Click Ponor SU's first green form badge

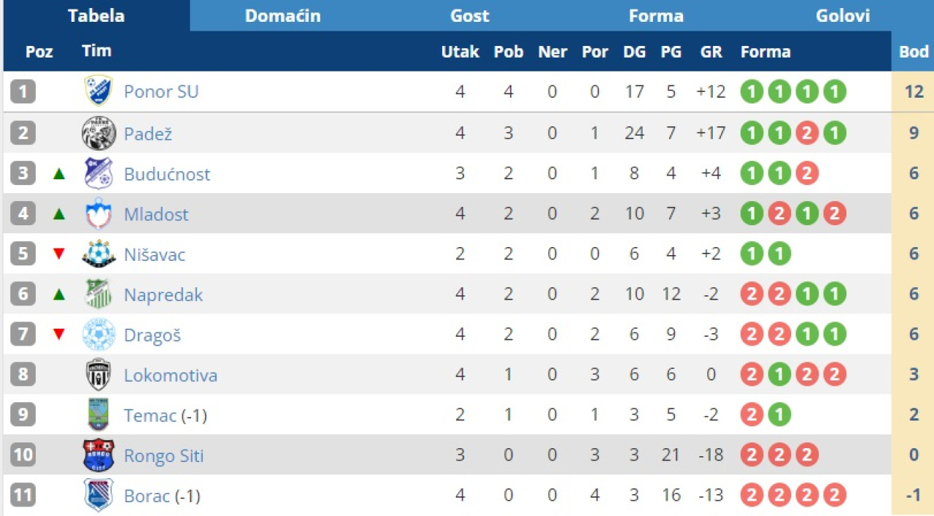pyautogui.click(x=752, y=91)
